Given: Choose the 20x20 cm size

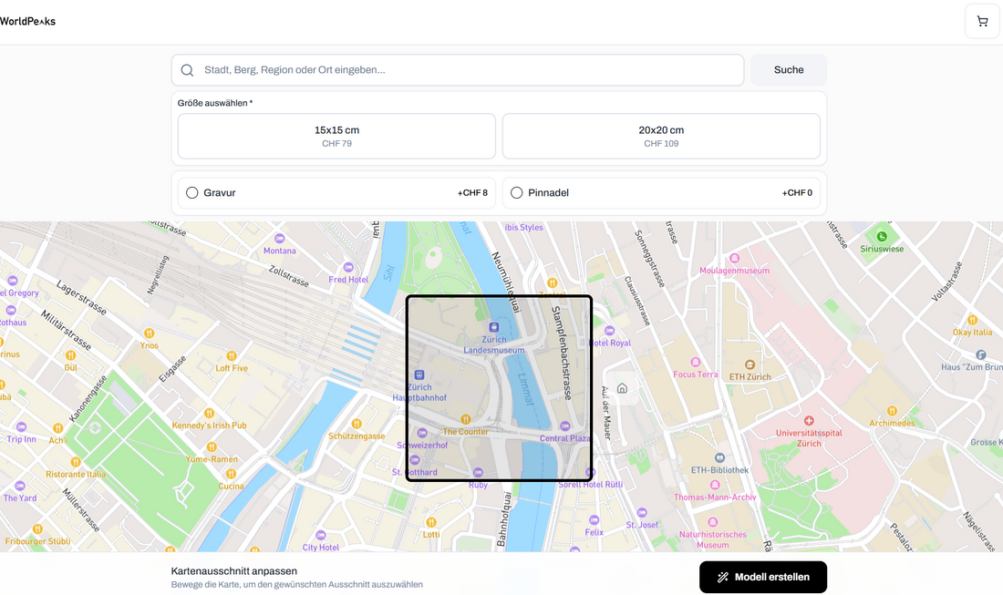Looking at the screenshot, I should click(661, 136).
